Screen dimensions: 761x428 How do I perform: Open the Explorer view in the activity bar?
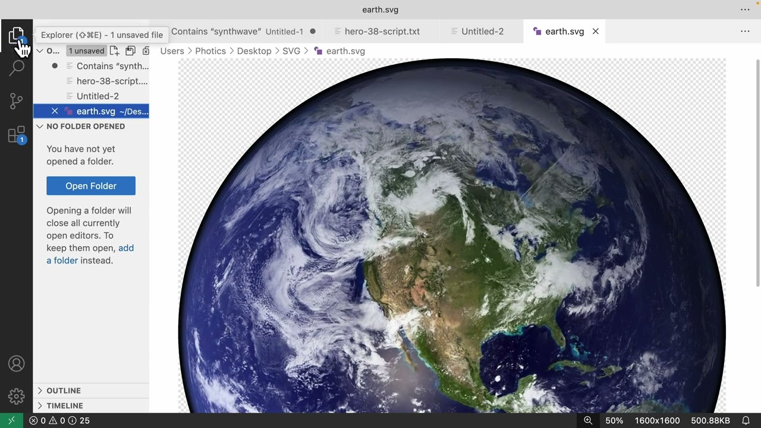(16, 36)
